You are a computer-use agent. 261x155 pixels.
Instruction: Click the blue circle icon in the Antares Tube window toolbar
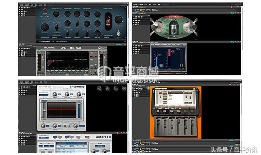click(x=136, y=10)
